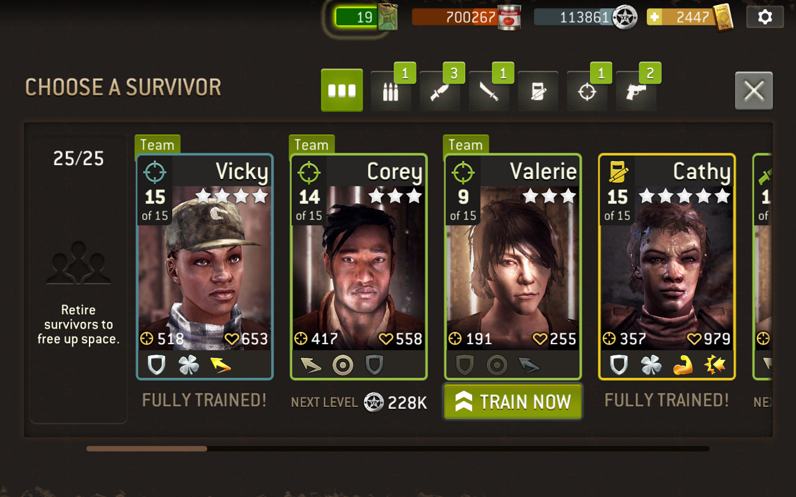Tap the tomato can supplies counter
The width and height of the screenshot is (796, 497).
coord(466,17)
